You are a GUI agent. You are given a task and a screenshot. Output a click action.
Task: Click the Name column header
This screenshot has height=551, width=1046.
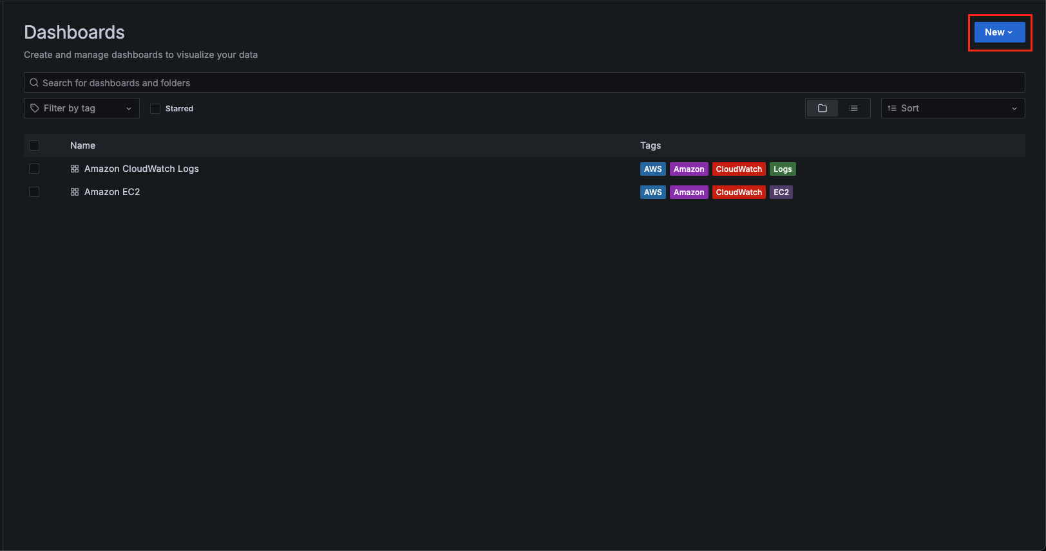(x=82, y=145)
